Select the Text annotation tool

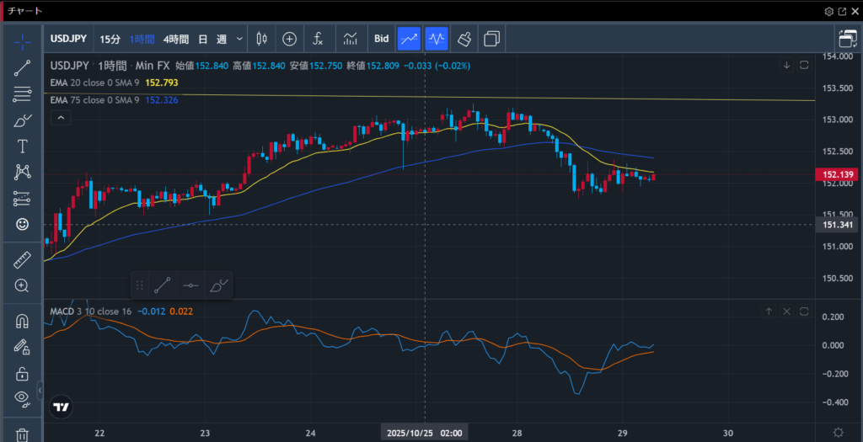(22, 146)
